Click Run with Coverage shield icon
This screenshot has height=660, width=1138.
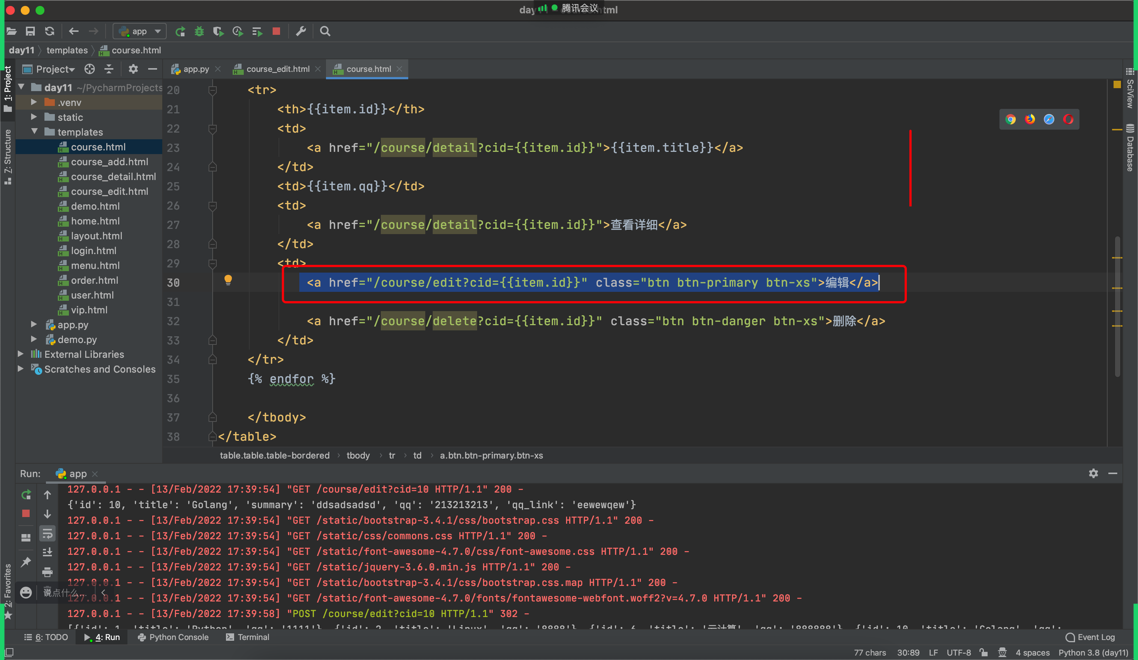click(218, 31)
